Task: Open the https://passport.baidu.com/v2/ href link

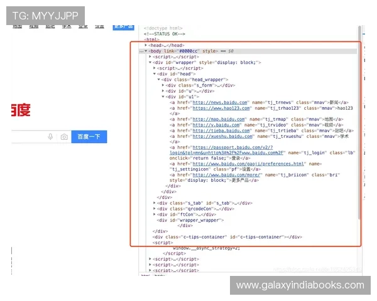Action: click(227, 150)
